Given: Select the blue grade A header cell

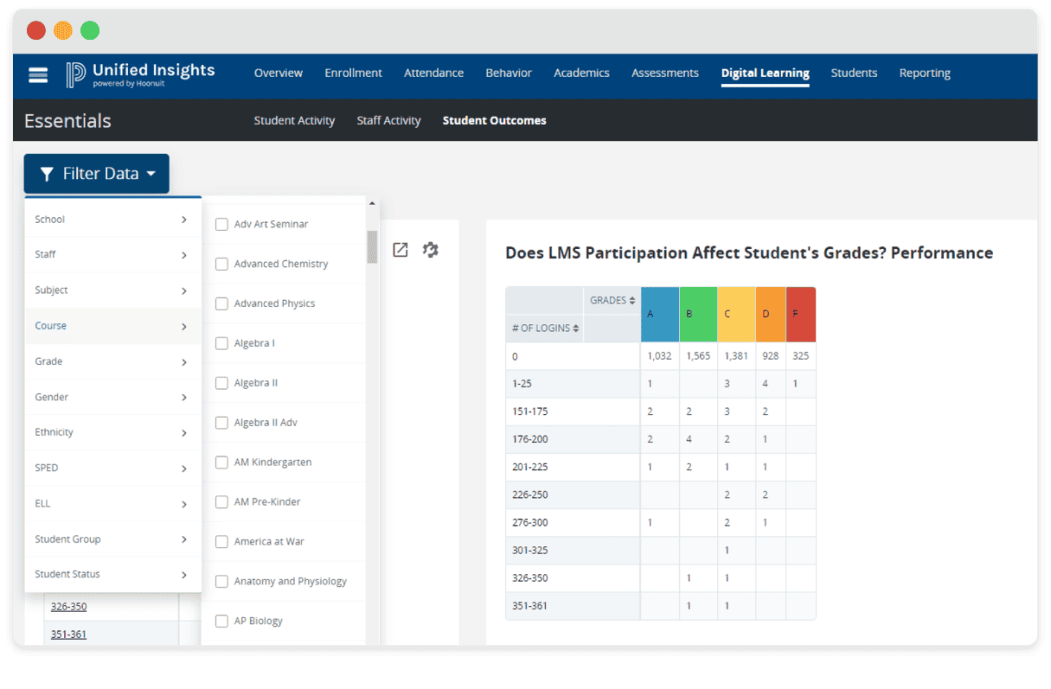Looking at the screenshot, I should [x=658, y=313].
